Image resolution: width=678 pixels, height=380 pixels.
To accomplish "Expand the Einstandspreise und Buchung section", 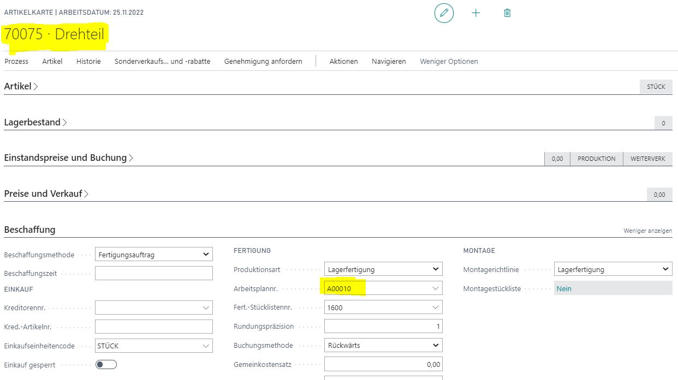I will point(69,158).
